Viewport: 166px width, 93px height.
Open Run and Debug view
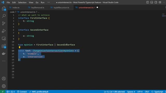(x=4, y=31)
